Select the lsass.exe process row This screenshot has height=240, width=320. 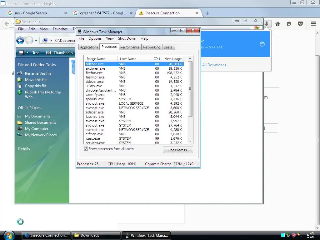coord(134,138)
